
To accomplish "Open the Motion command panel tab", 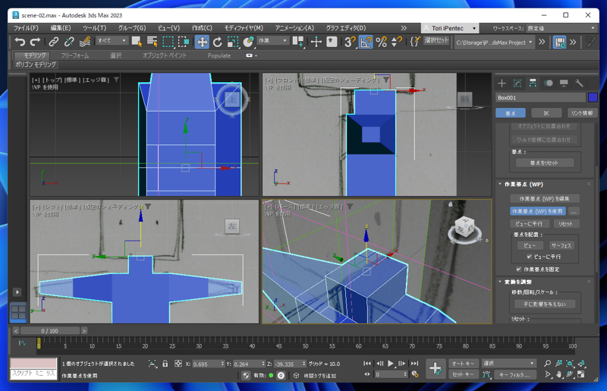I will (549, 83).
